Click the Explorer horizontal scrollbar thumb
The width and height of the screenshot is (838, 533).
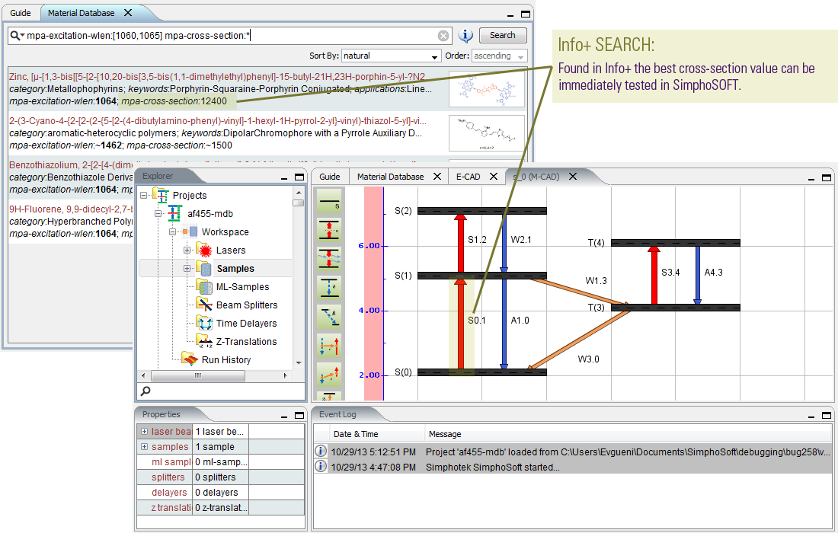pyautogui.click(x=197, y=375)
